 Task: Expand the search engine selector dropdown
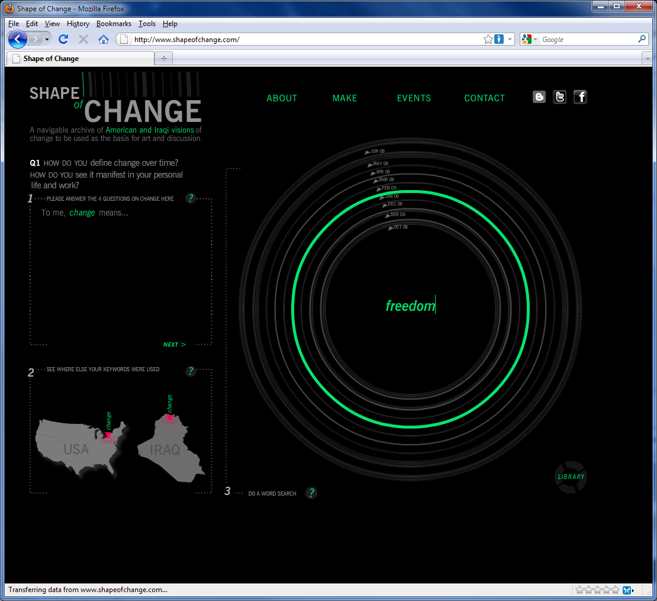tap(529, 40)
